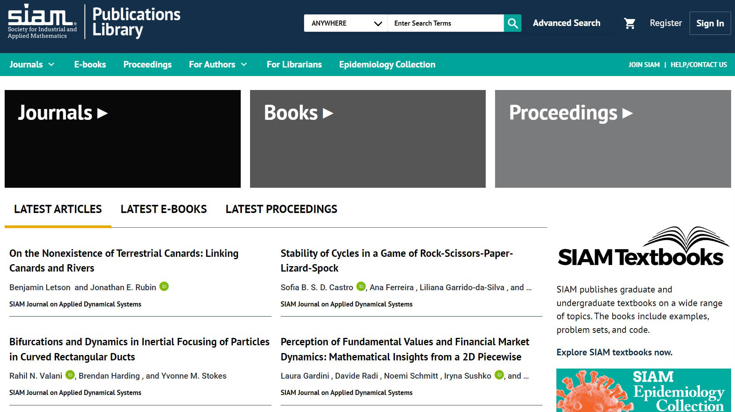Screen dimensions: 735x412
Task: Switch to the Latest E-Books tab
Action: tap(163, 209)
